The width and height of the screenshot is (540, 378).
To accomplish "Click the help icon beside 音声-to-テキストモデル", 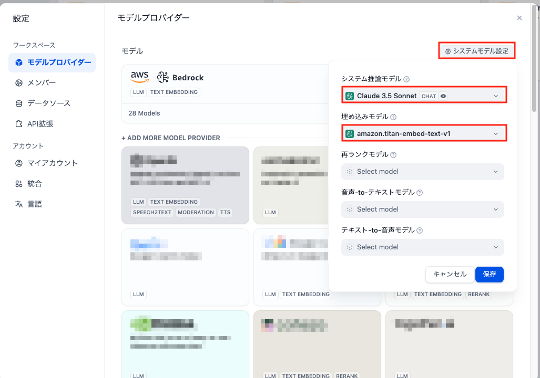I will coord(420,193).
